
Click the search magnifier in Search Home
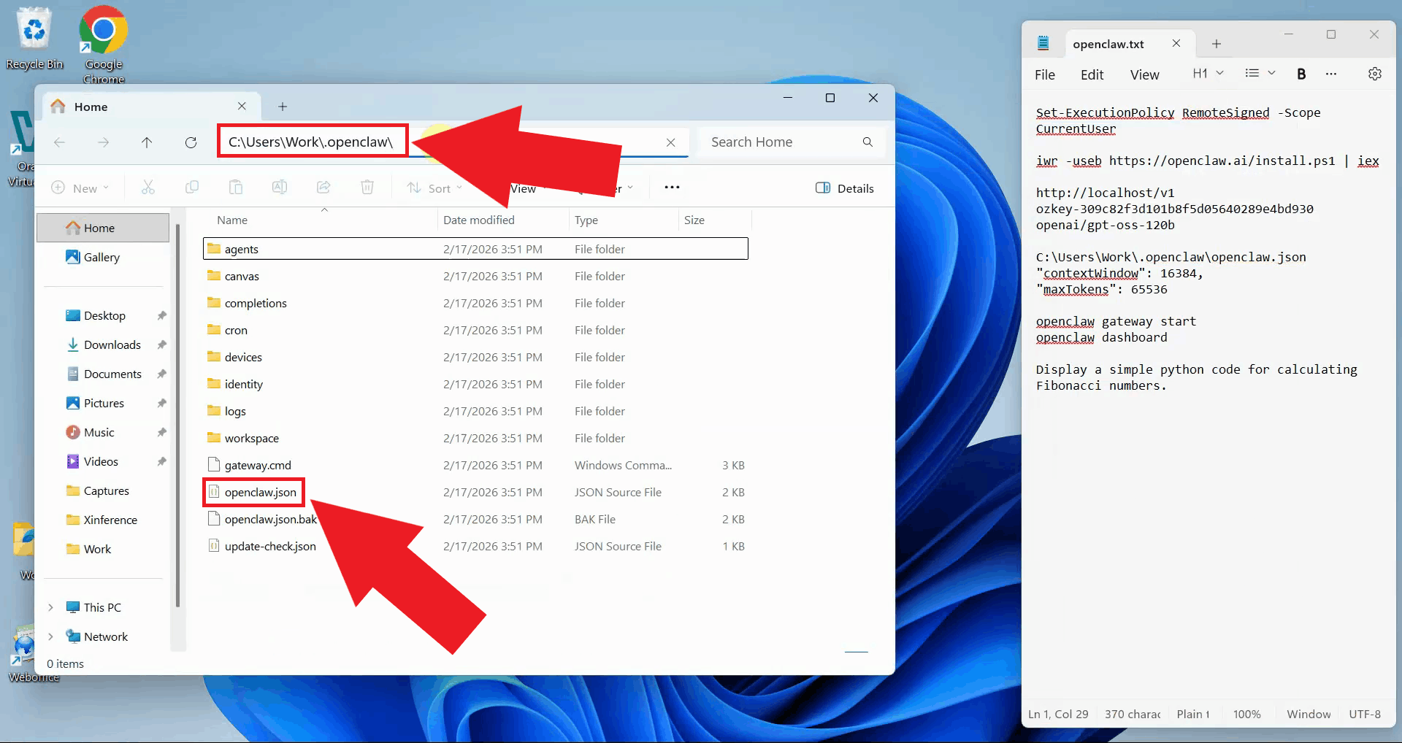coord(867,142)
